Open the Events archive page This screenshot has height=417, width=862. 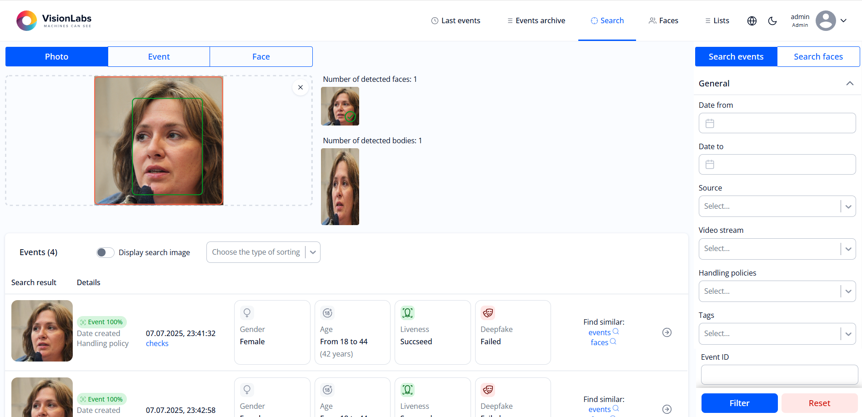click(536, 20)
